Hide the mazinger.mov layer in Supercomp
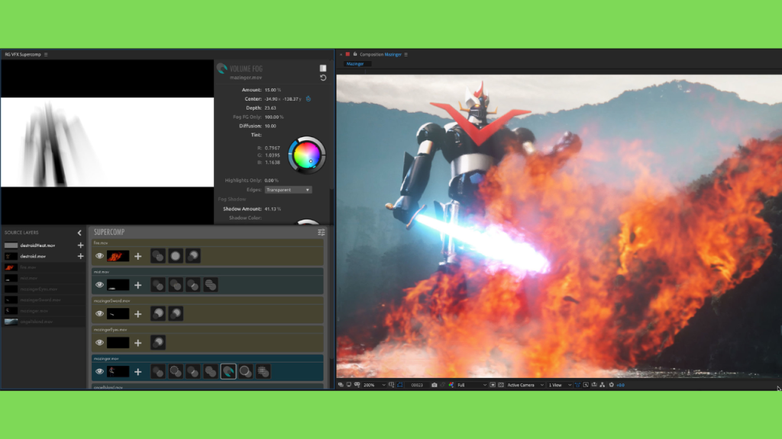 tap(100, 371)
